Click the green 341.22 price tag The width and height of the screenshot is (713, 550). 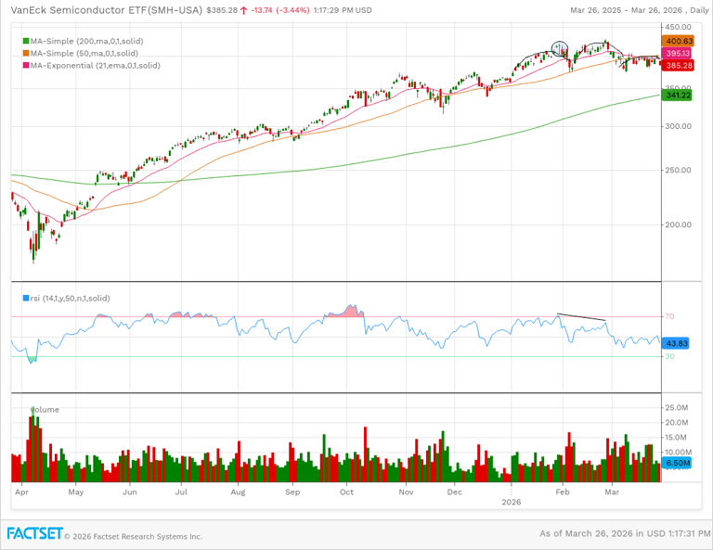click(x=678, y=95)
